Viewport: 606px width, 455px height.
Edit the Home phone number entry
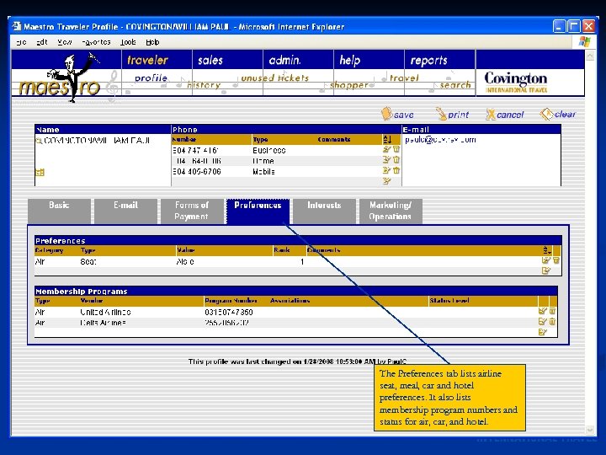click(386, 160)
